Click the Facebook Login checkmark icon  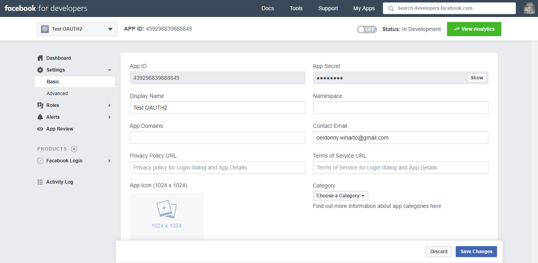40,161
